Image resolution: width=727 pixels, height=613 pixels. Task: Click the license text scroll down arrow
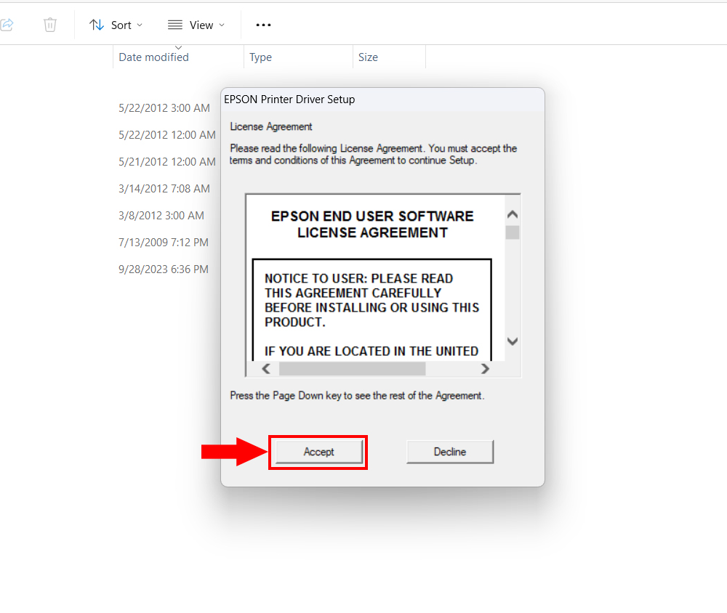coord(513,341)
